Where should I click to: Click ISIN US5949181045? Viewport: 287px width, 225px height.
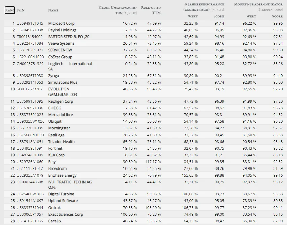[30, 23]
